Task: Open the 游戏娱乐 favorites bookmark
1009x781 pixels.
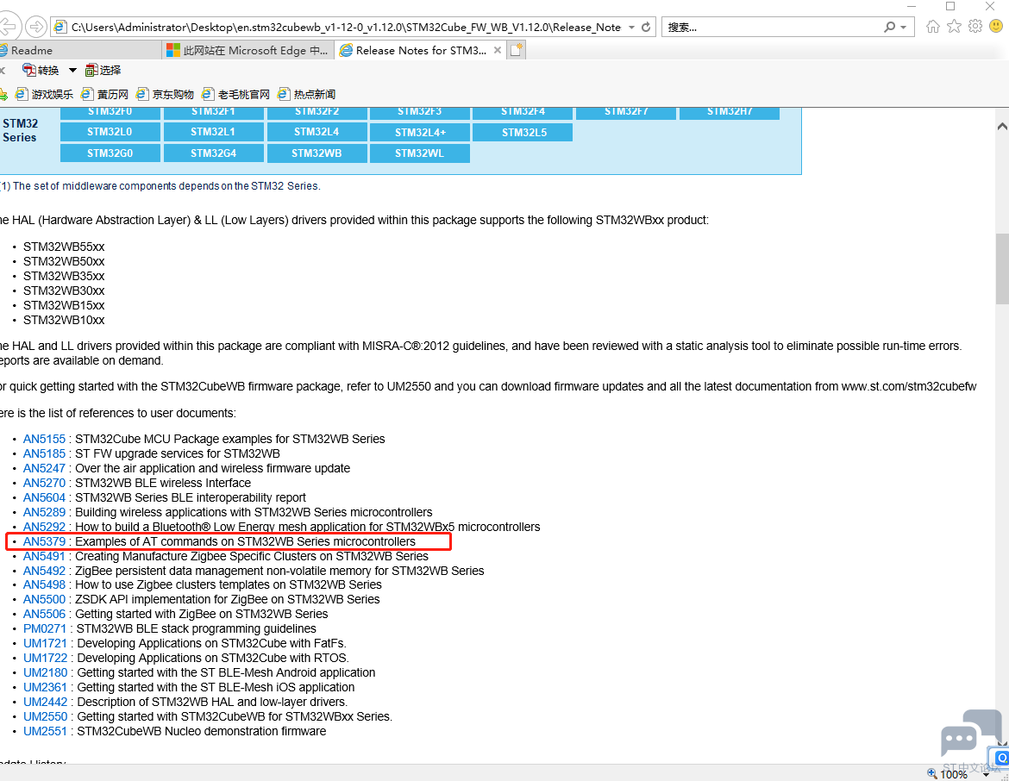Action: point(44,95)
